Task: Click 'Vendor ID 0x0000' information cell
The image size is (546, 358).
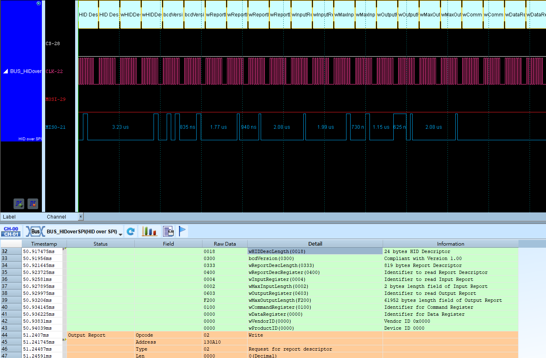Action: click(451, 321)
